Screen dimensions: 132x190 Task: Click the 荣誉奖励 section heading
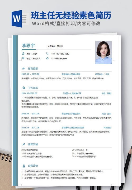tap(33, 144)
